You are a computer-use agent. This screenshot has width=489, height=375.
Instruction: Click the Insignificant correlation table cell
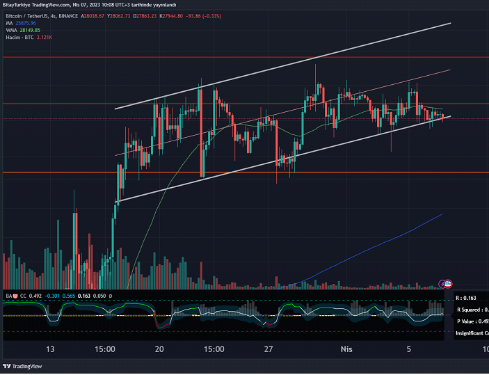coord(471,333)
